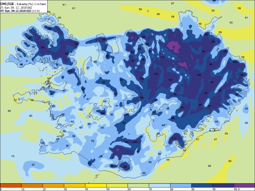Pick the bright yellow 40–50 legend swatch
This screenshot has height=191, width=255.
tap(96, 185)
